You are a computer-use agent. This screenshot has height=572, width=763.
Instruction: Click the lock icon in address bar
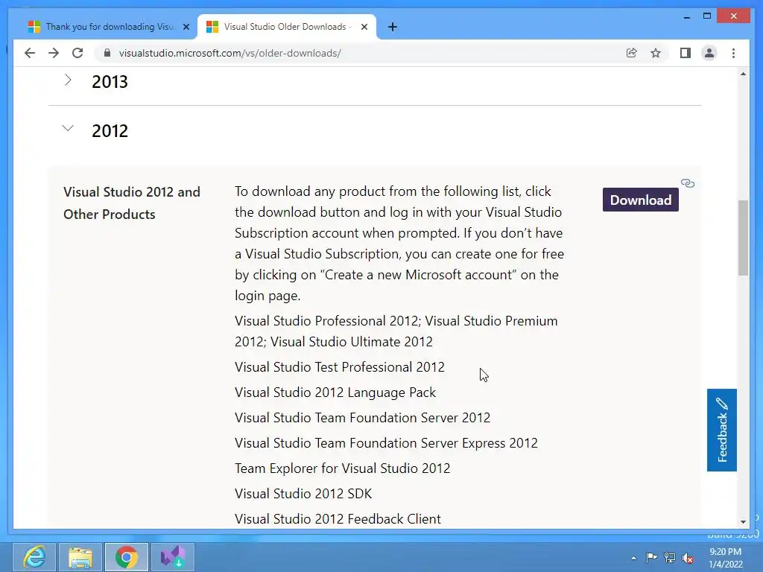(107, 53)
